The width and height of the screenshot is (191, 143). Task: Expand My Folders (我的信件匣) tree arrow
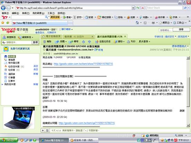pos(2,84)
